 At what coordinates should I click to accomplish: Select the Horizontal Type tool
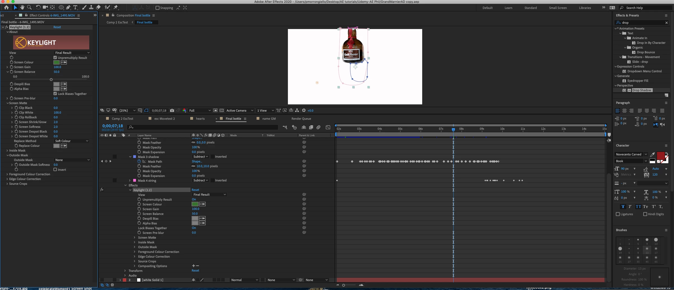click(75, 8)
